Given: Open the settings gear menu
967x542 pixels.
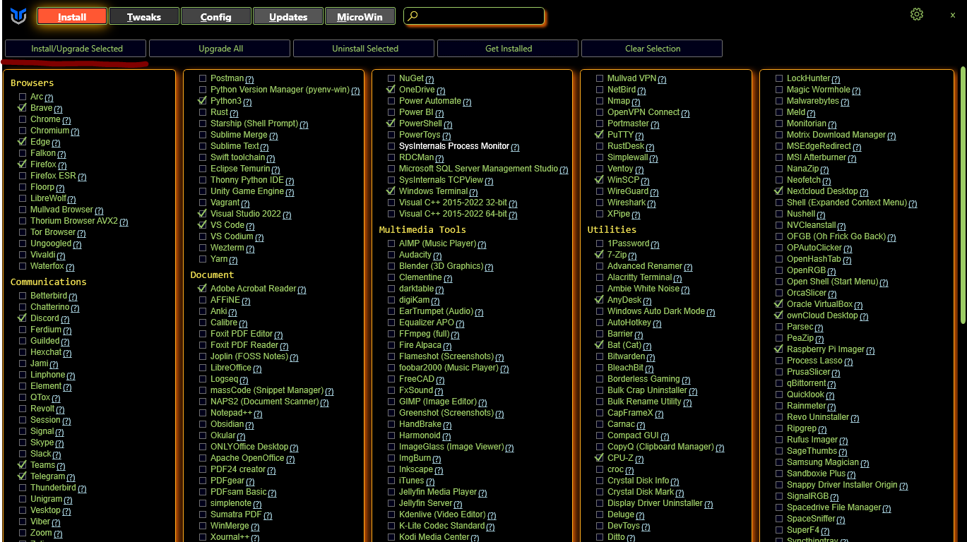Looking at the screenshot, I should [x=916, y=15].
